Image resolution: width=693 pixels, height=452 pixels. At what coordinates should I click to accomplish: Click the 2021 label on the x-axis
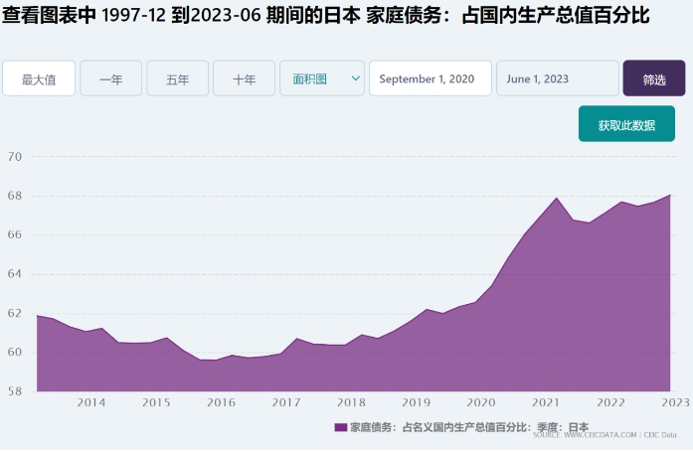tap(545, 402)
